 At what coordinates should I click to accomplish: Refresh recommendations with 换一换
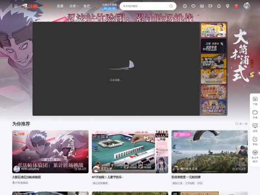[x=241, y=123]
